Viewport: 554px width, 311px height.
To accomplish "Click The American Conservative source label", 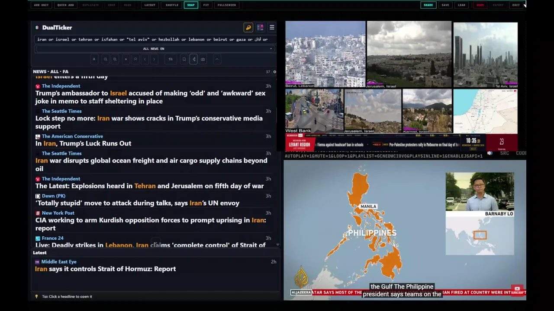I will [72, 136].
